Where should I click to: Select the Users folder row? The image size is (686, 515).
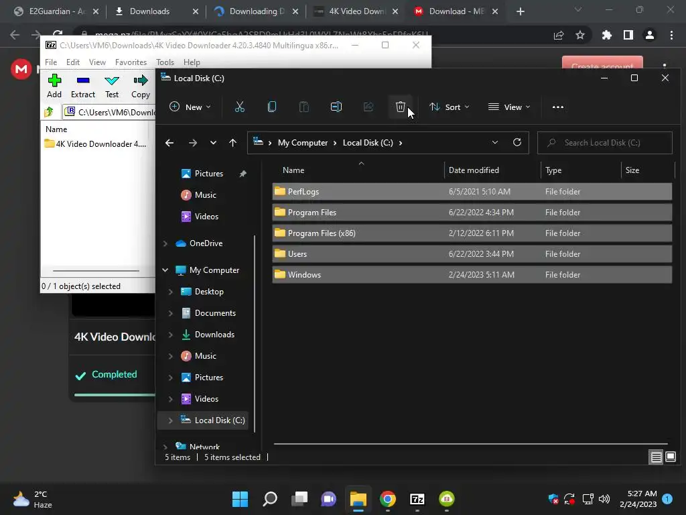(472, 254)
